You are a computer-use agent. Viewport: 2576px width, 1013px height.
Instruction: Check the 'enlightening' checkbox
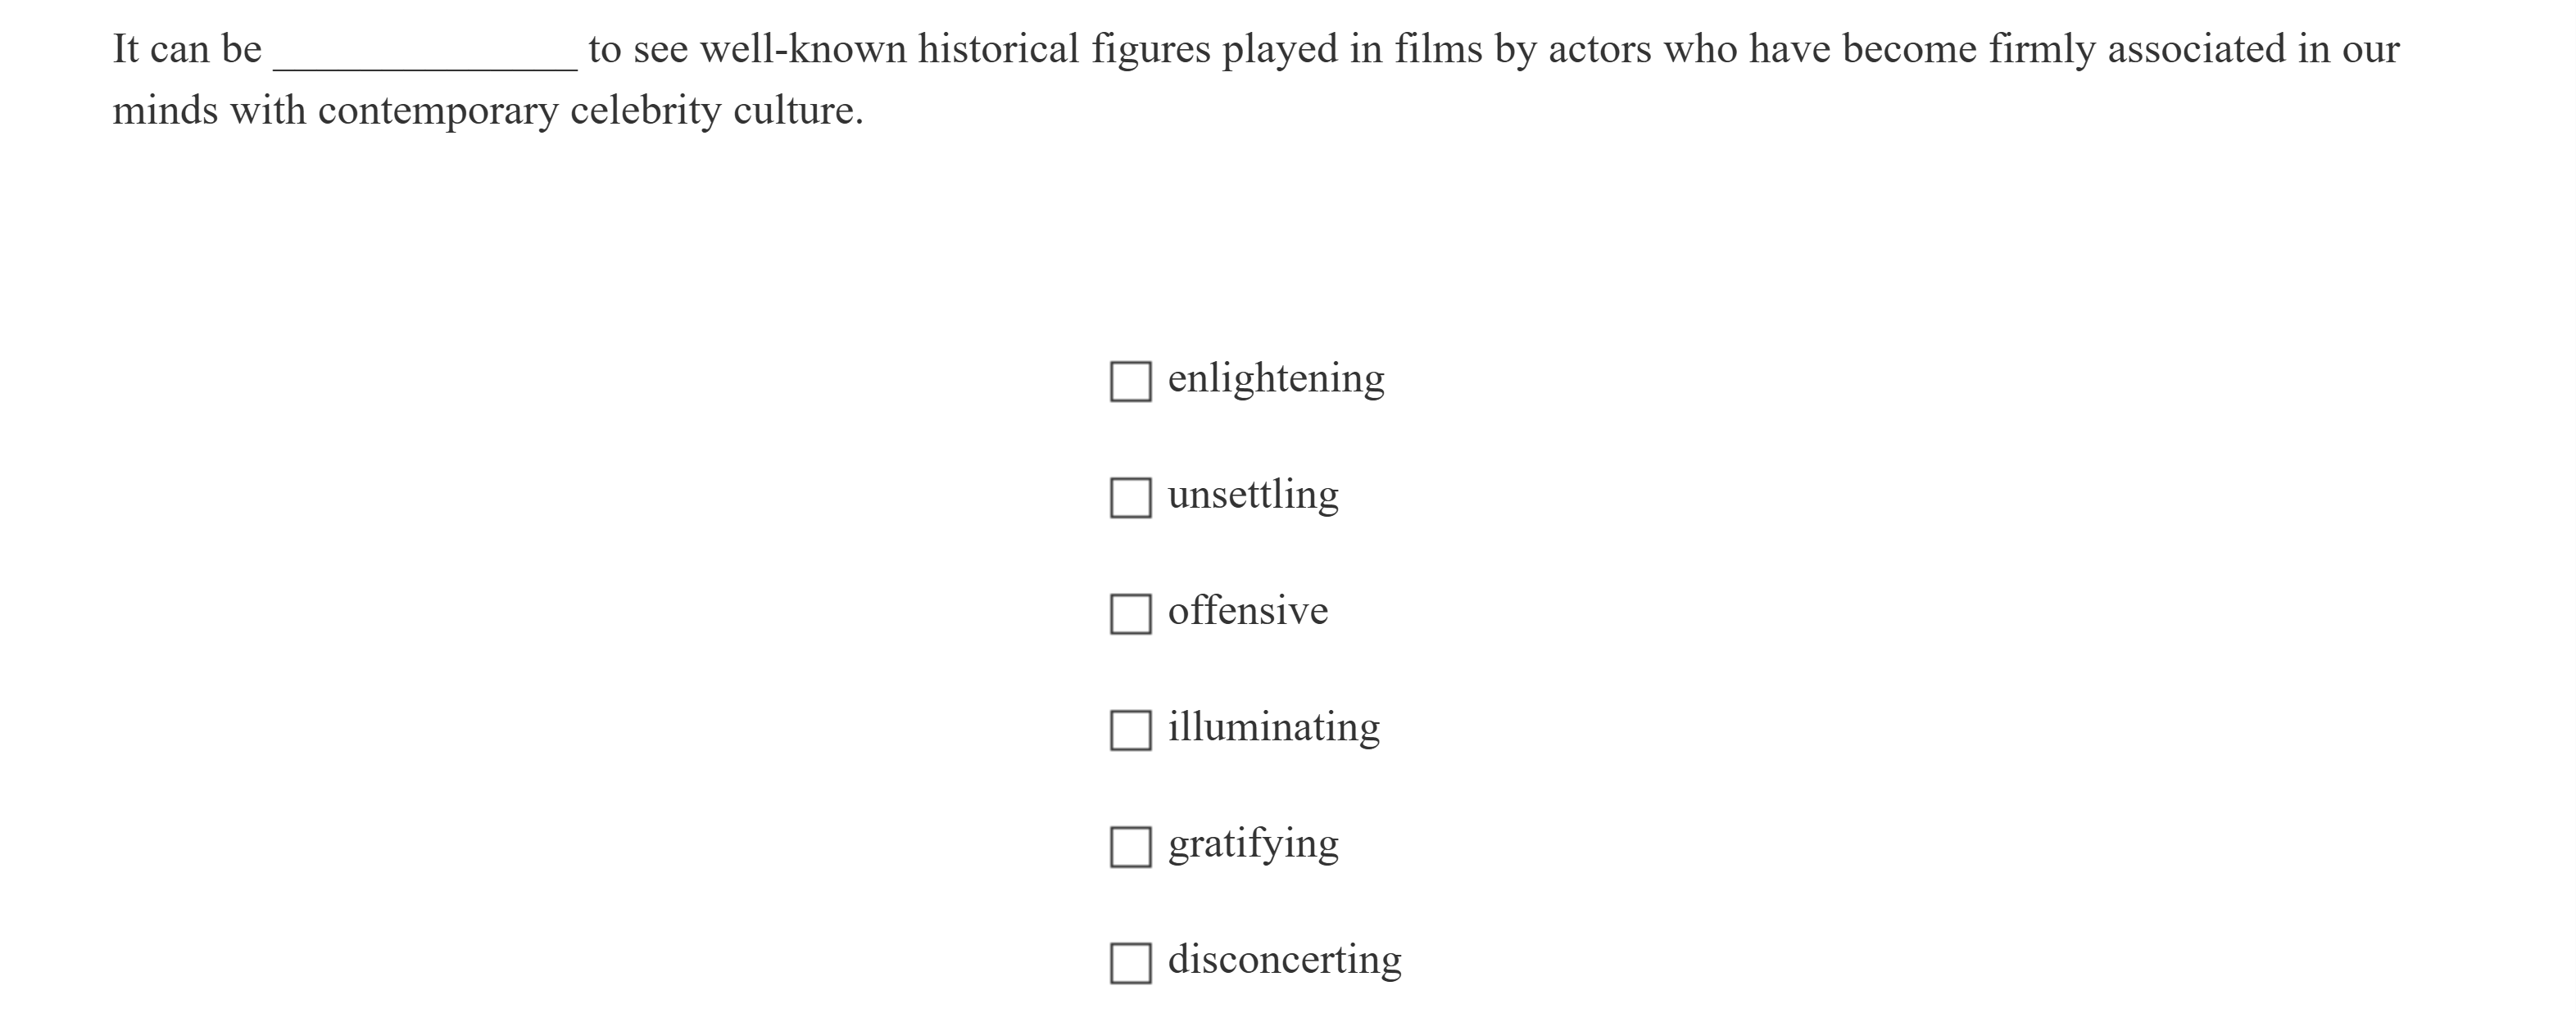pyautogui.click(x=1130, y=382)
